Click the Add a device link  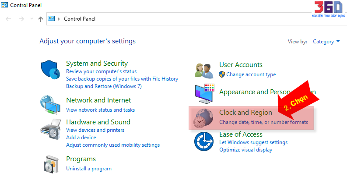tap(81, 138)
